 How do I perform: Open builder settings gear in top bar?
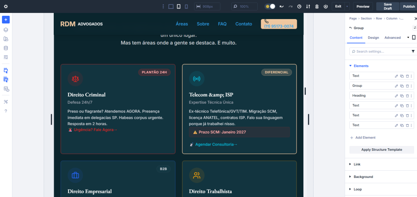[x=6, y=6]
